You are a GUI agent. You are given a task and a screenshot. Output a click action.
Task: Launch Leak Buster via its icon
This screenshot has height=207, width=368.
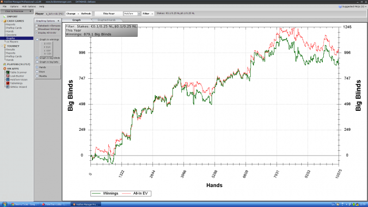(8, 76)
